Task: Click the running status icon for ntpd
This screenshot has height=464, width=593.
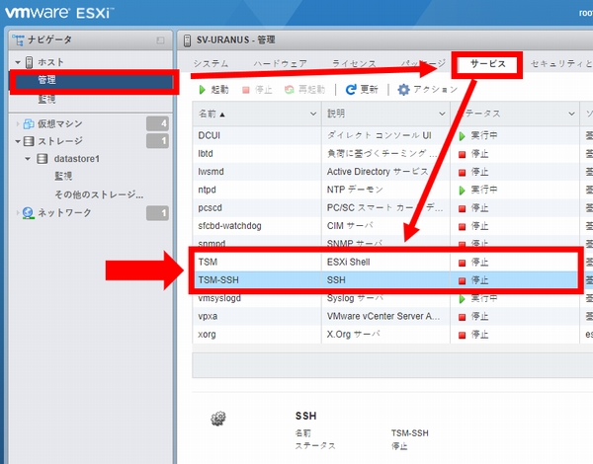Action: click(x=462, y=191)
